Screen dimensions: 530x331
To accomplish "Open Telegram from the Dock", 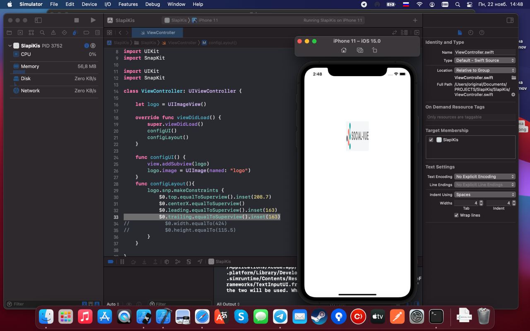I will pyautogui.click(x=280, y=317).
